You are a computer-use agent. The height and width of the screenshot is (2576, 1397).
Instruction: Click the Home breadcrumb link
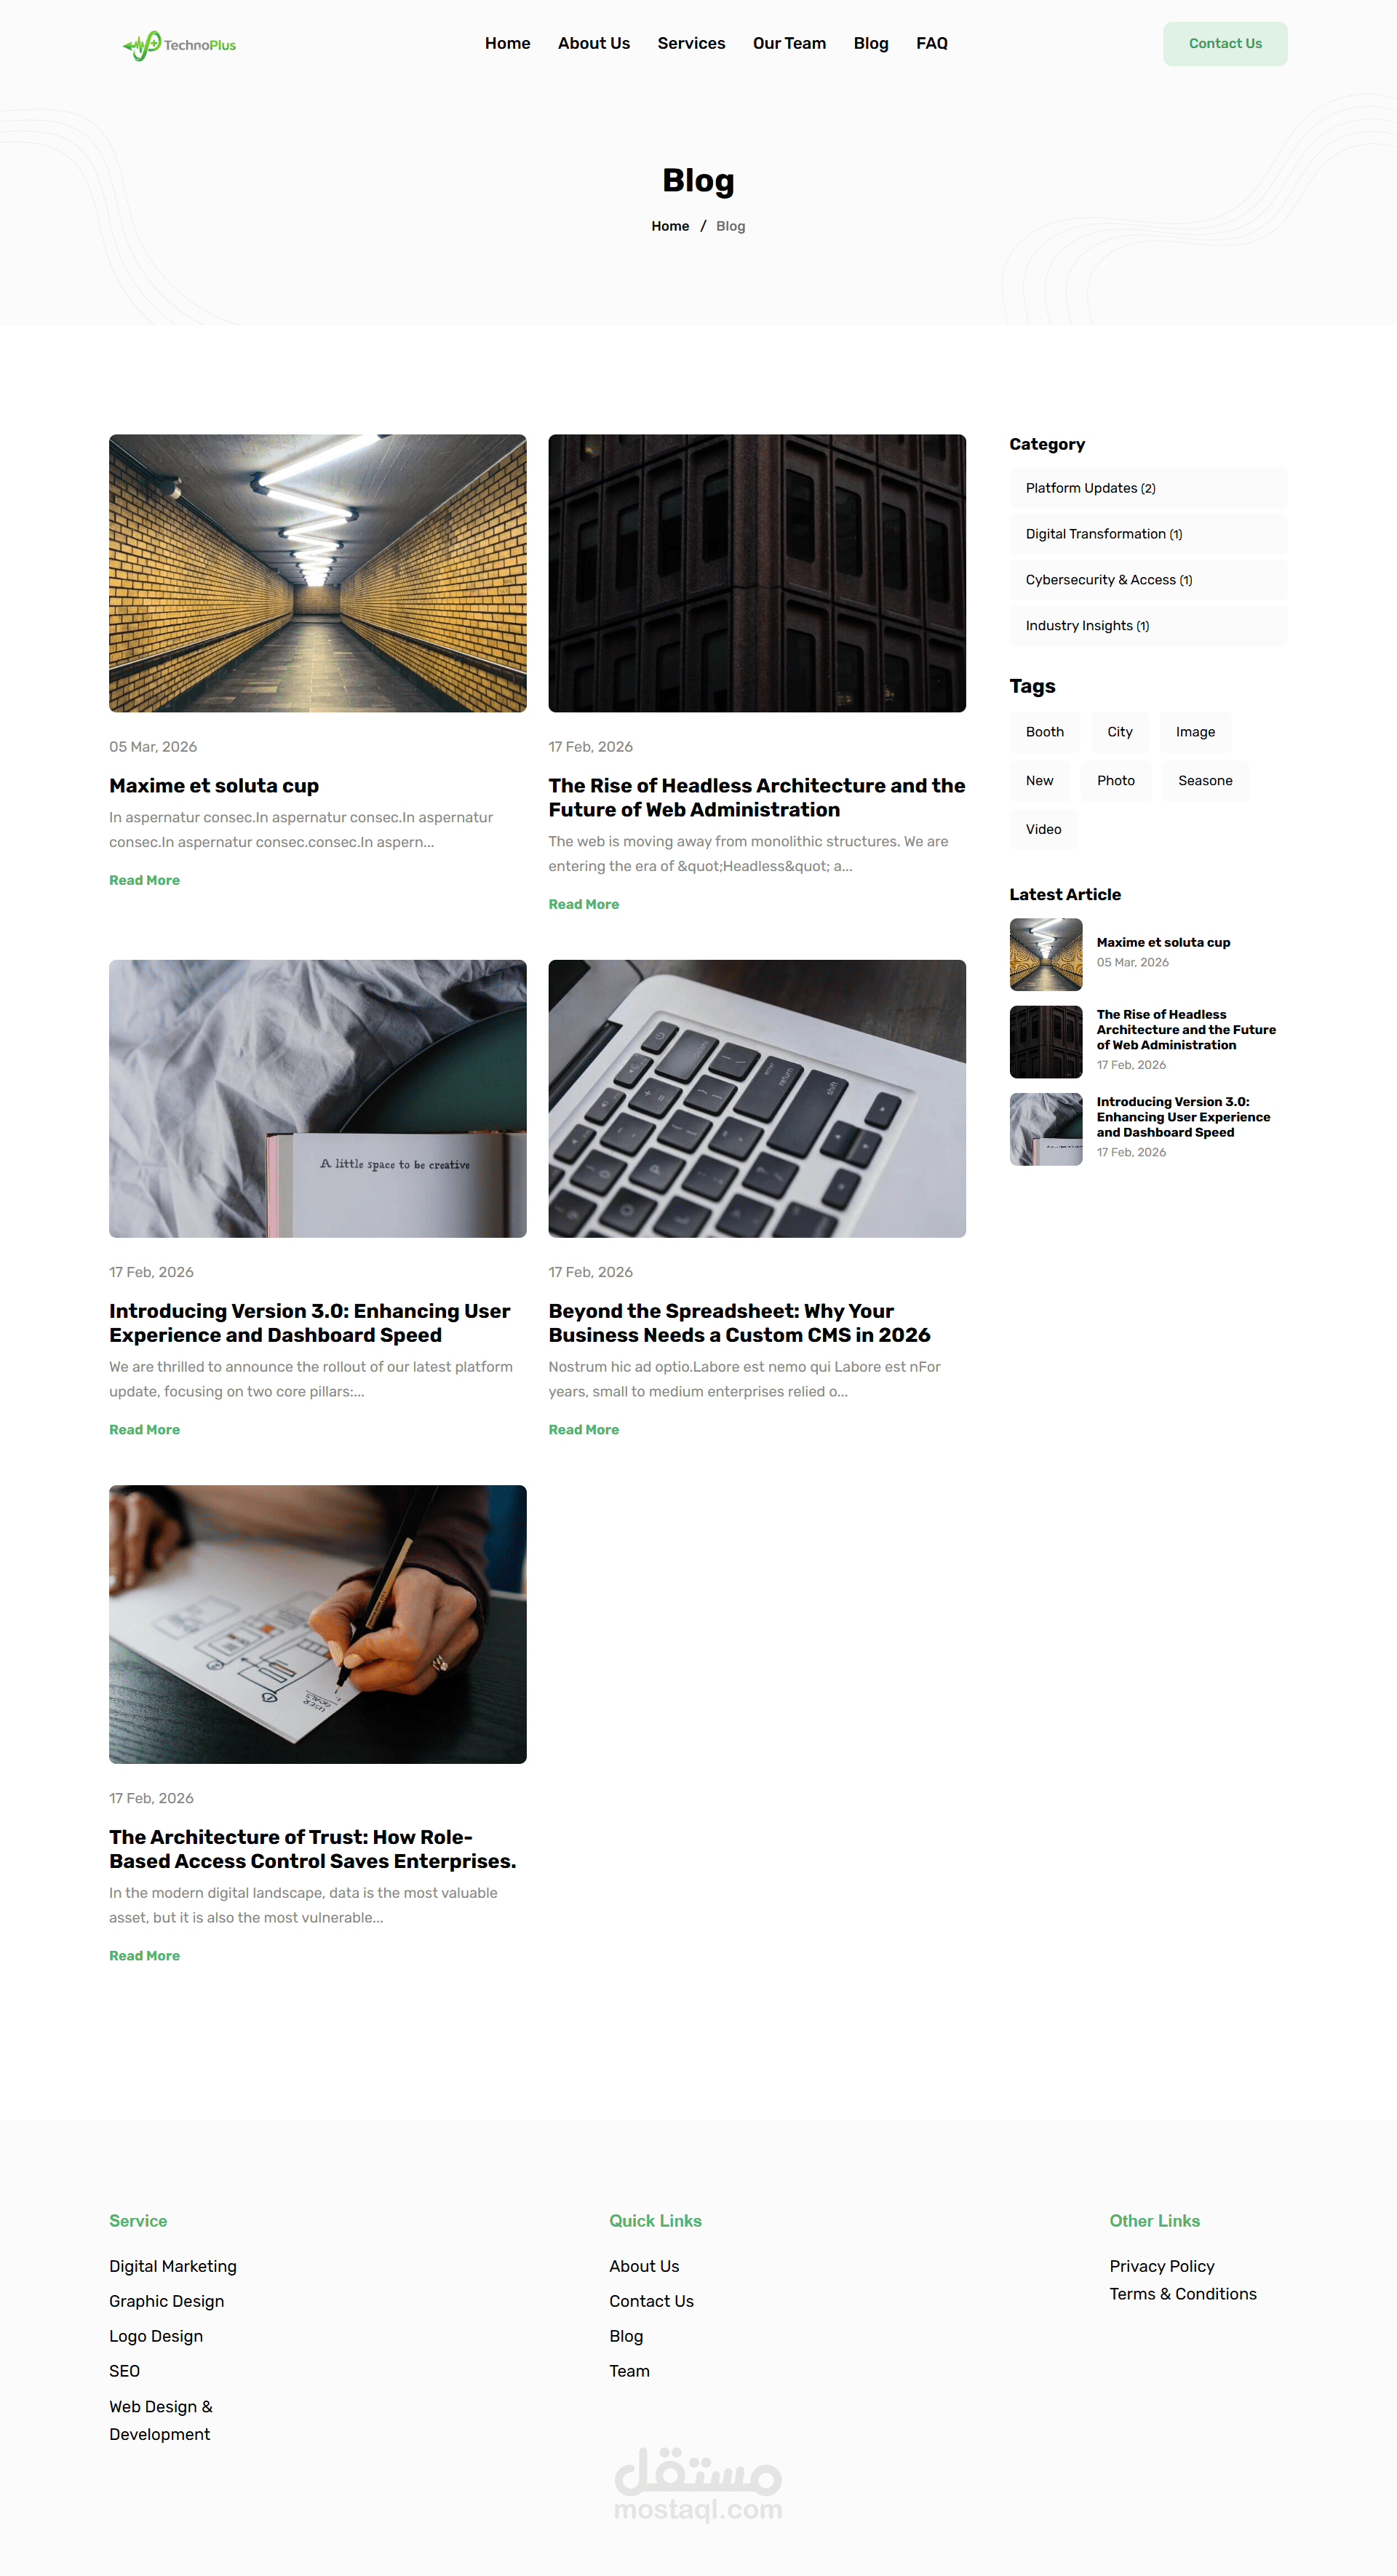pos(670,226)
